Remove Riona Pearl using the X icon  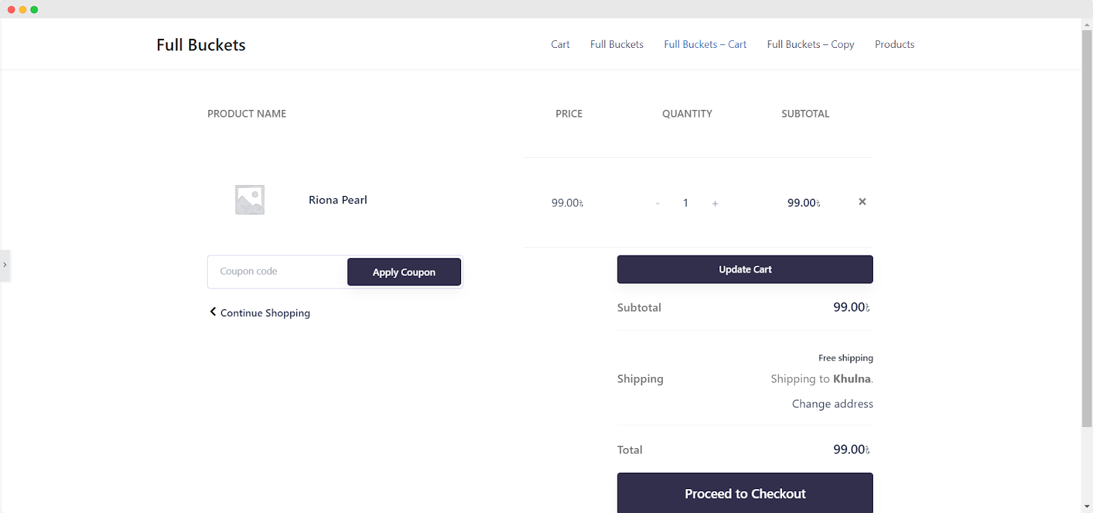862,202
